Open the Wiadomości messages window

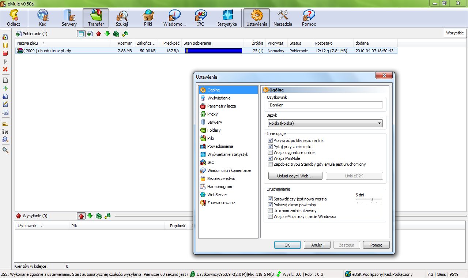click(174, 18)
